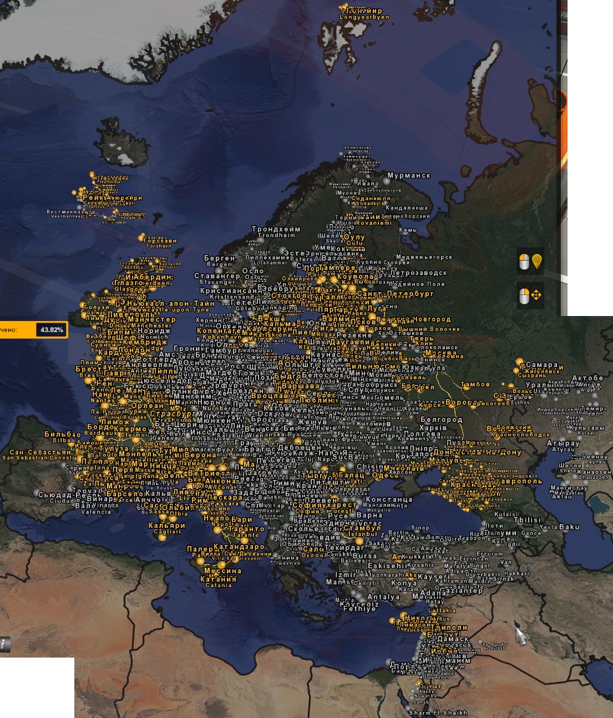Select the Атырау city label

point(563,444)
